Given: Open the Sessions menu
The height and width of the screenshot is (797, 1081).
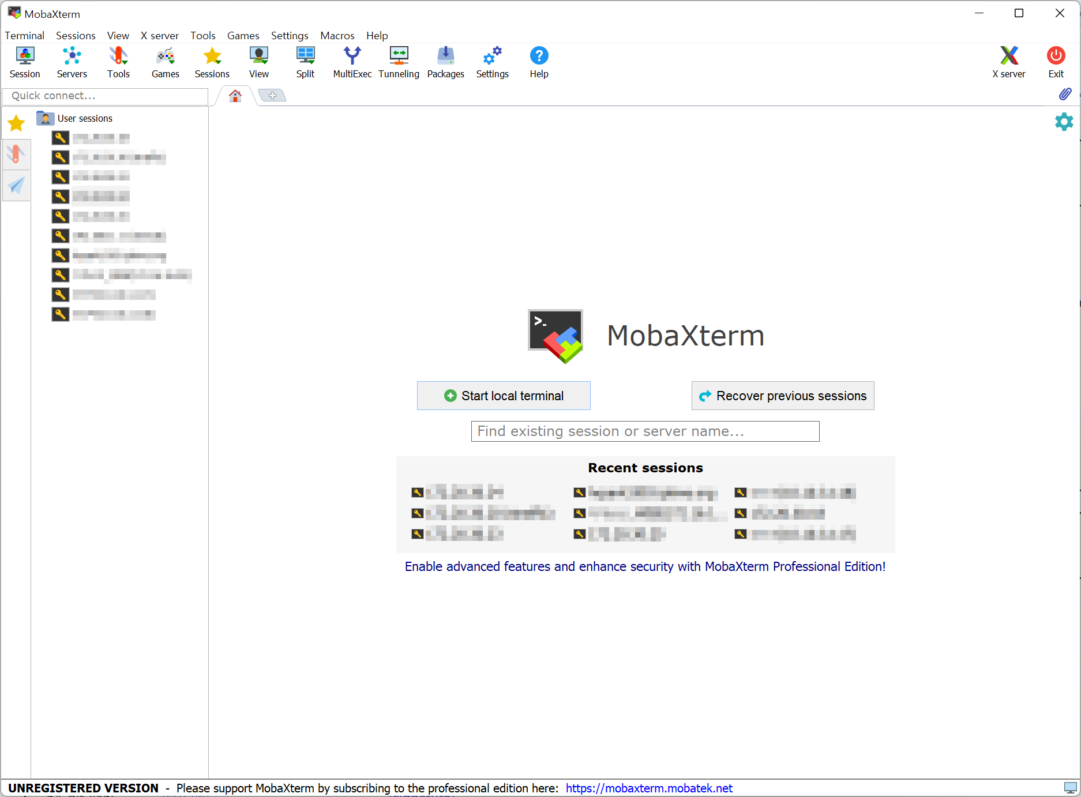Looking at the screenshot, I should (x=76, y=36).
